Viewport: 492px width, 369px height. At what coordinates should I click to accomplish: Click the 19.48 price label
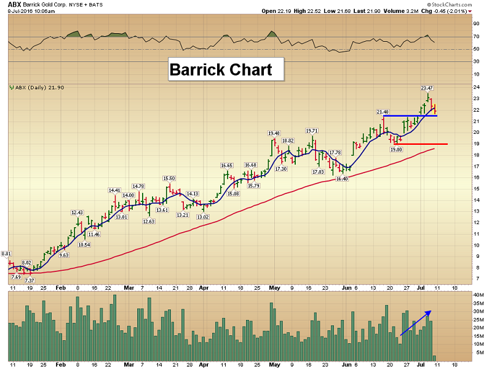click(x=274, y=133)
